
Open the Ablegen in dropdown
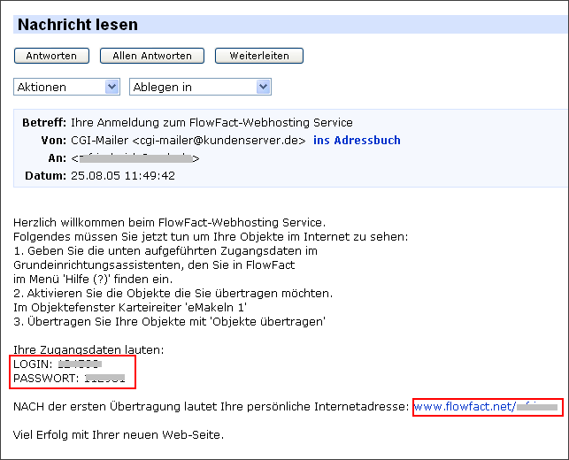point(200,87)
